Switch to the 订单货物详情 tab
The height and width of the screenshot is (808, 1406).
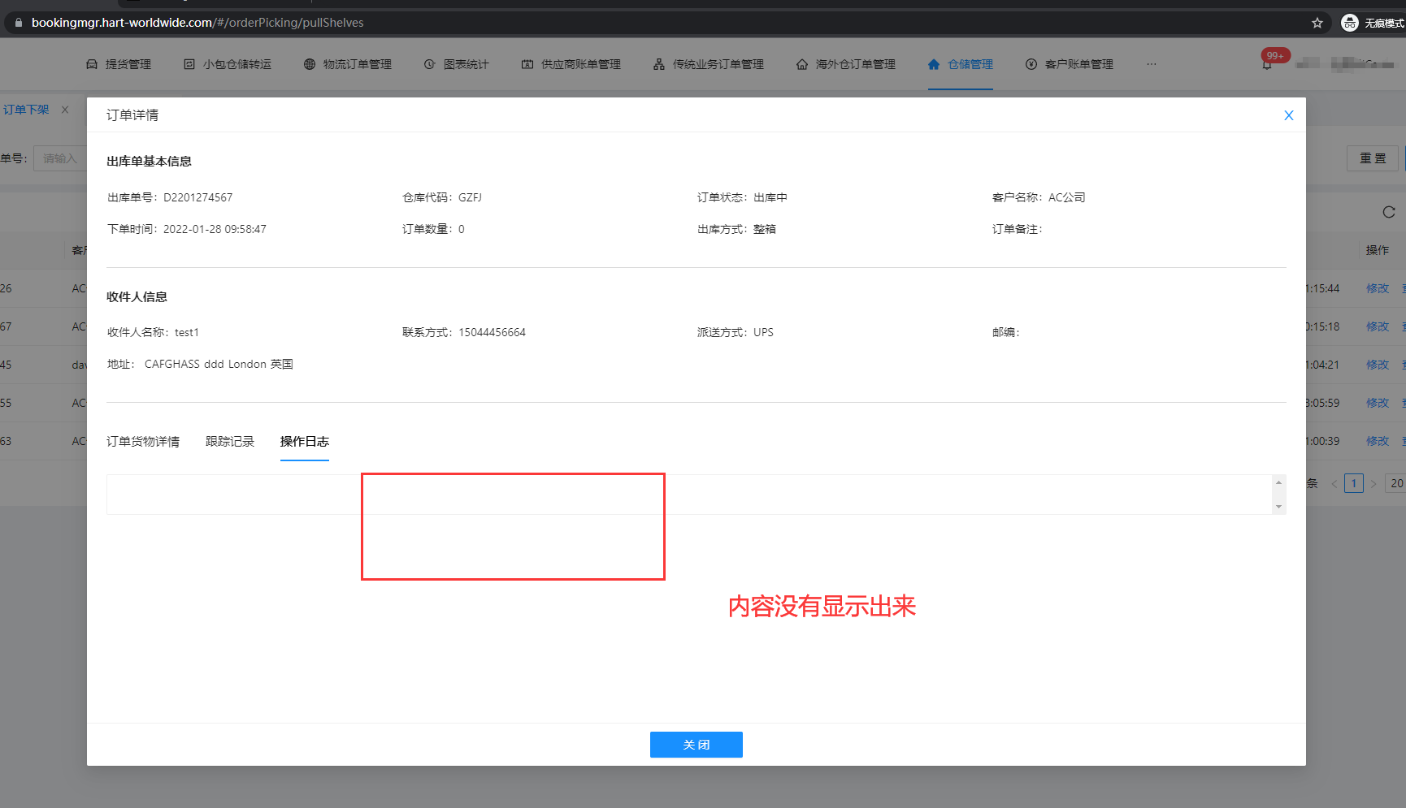tap(143, 442)
